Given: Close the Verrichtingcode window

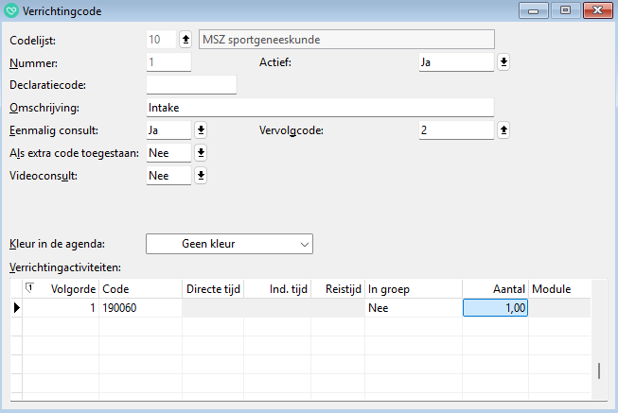Looking at the screenshot, I should 598,10.
